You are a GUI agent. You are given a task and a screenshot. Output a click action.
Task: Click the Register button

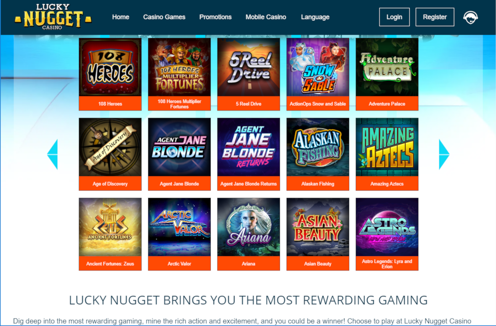click(x=435, y=17)
